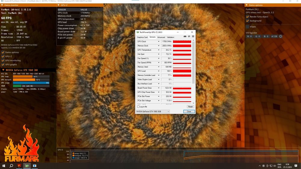The width and height of the screenshot is (301, 169).
Task: Toggle the Demo options checkbox
Action: tap(3, 52)
